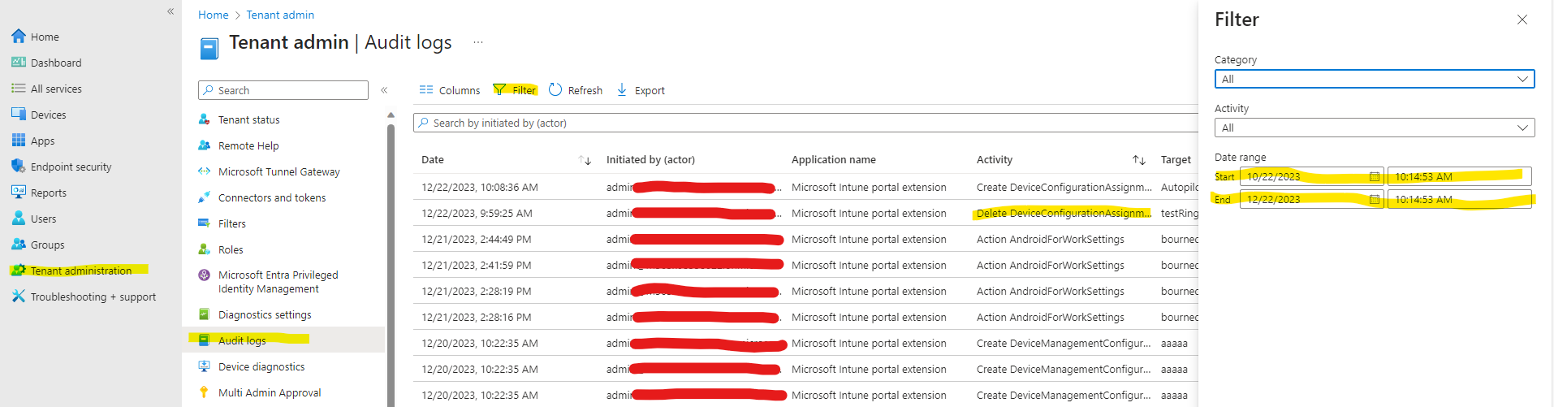Viewport: 1554px width, 407px height.
Task: Click row dated 12/22/2023, 10:08:36 AM
Action: [805, 187]
